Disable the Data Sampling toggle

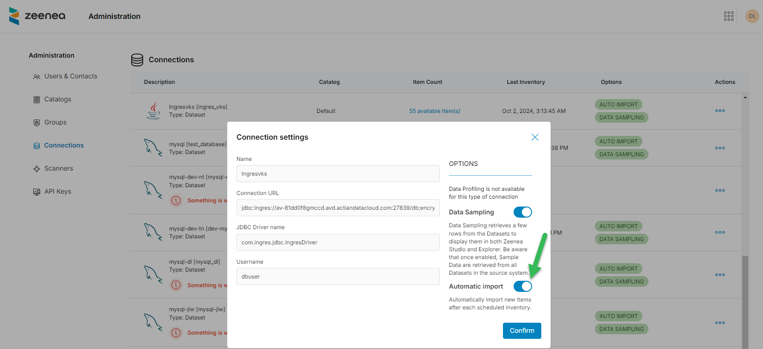[x=522, y=212]
